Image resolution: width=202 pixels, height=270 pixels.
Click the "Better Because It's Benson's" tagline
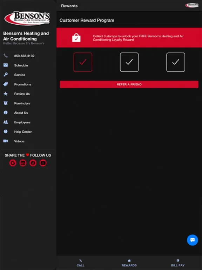pyautogui.click(x=24, y=43)
